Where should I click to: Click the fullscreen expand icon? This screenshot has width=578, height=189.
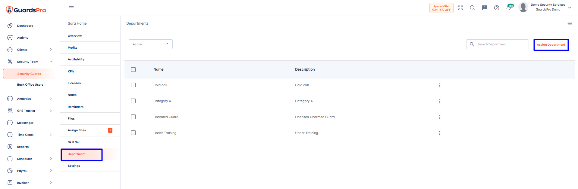pos(460,8)
